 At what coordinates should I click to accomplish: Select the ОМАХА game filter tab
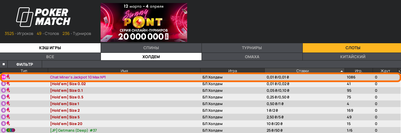pyautogui.click(x=252, y=57)
